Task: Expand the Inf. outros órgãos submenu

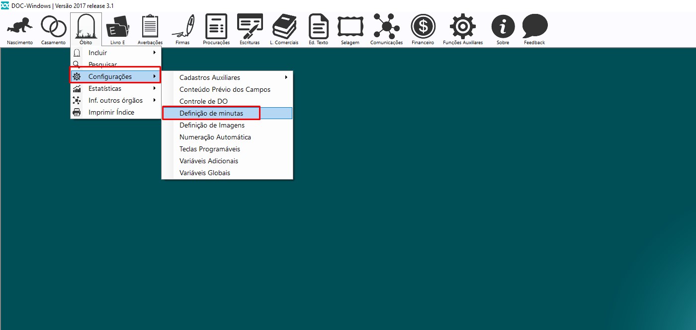Action: 115,100
